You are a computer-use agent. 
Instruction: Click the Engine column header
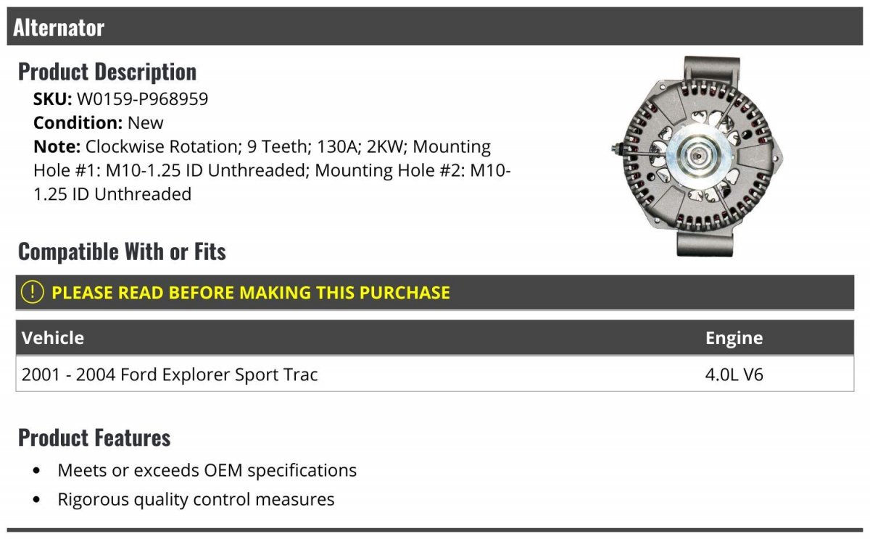point(734,338)
